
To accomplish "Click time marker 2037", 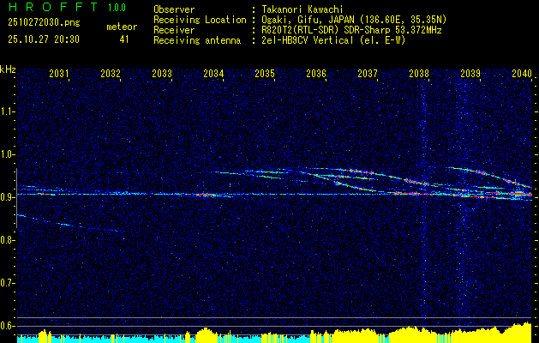I will (368, 73).
